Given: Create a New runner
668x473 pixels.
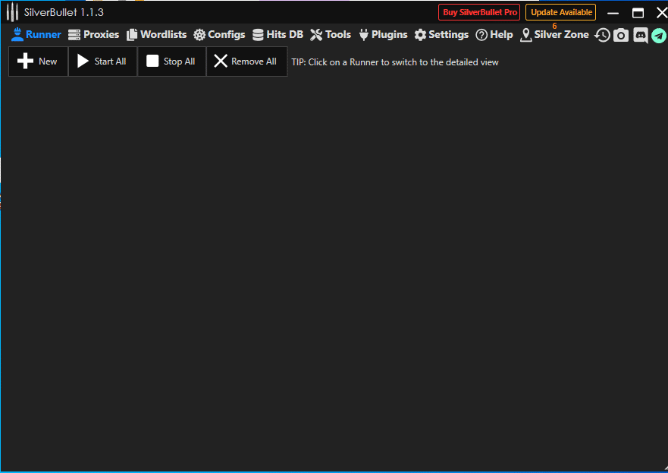Looking at the screenshot, I should (38, 61).
